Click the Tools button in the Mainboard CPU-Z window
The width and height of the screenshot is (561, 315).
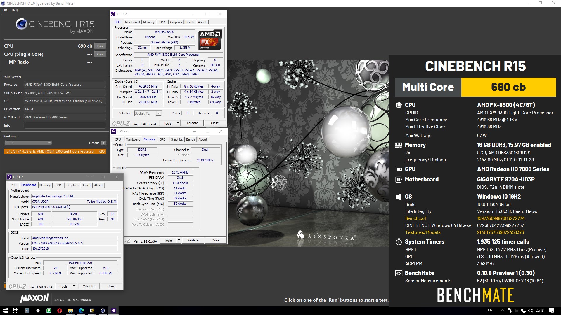[64, 286]
